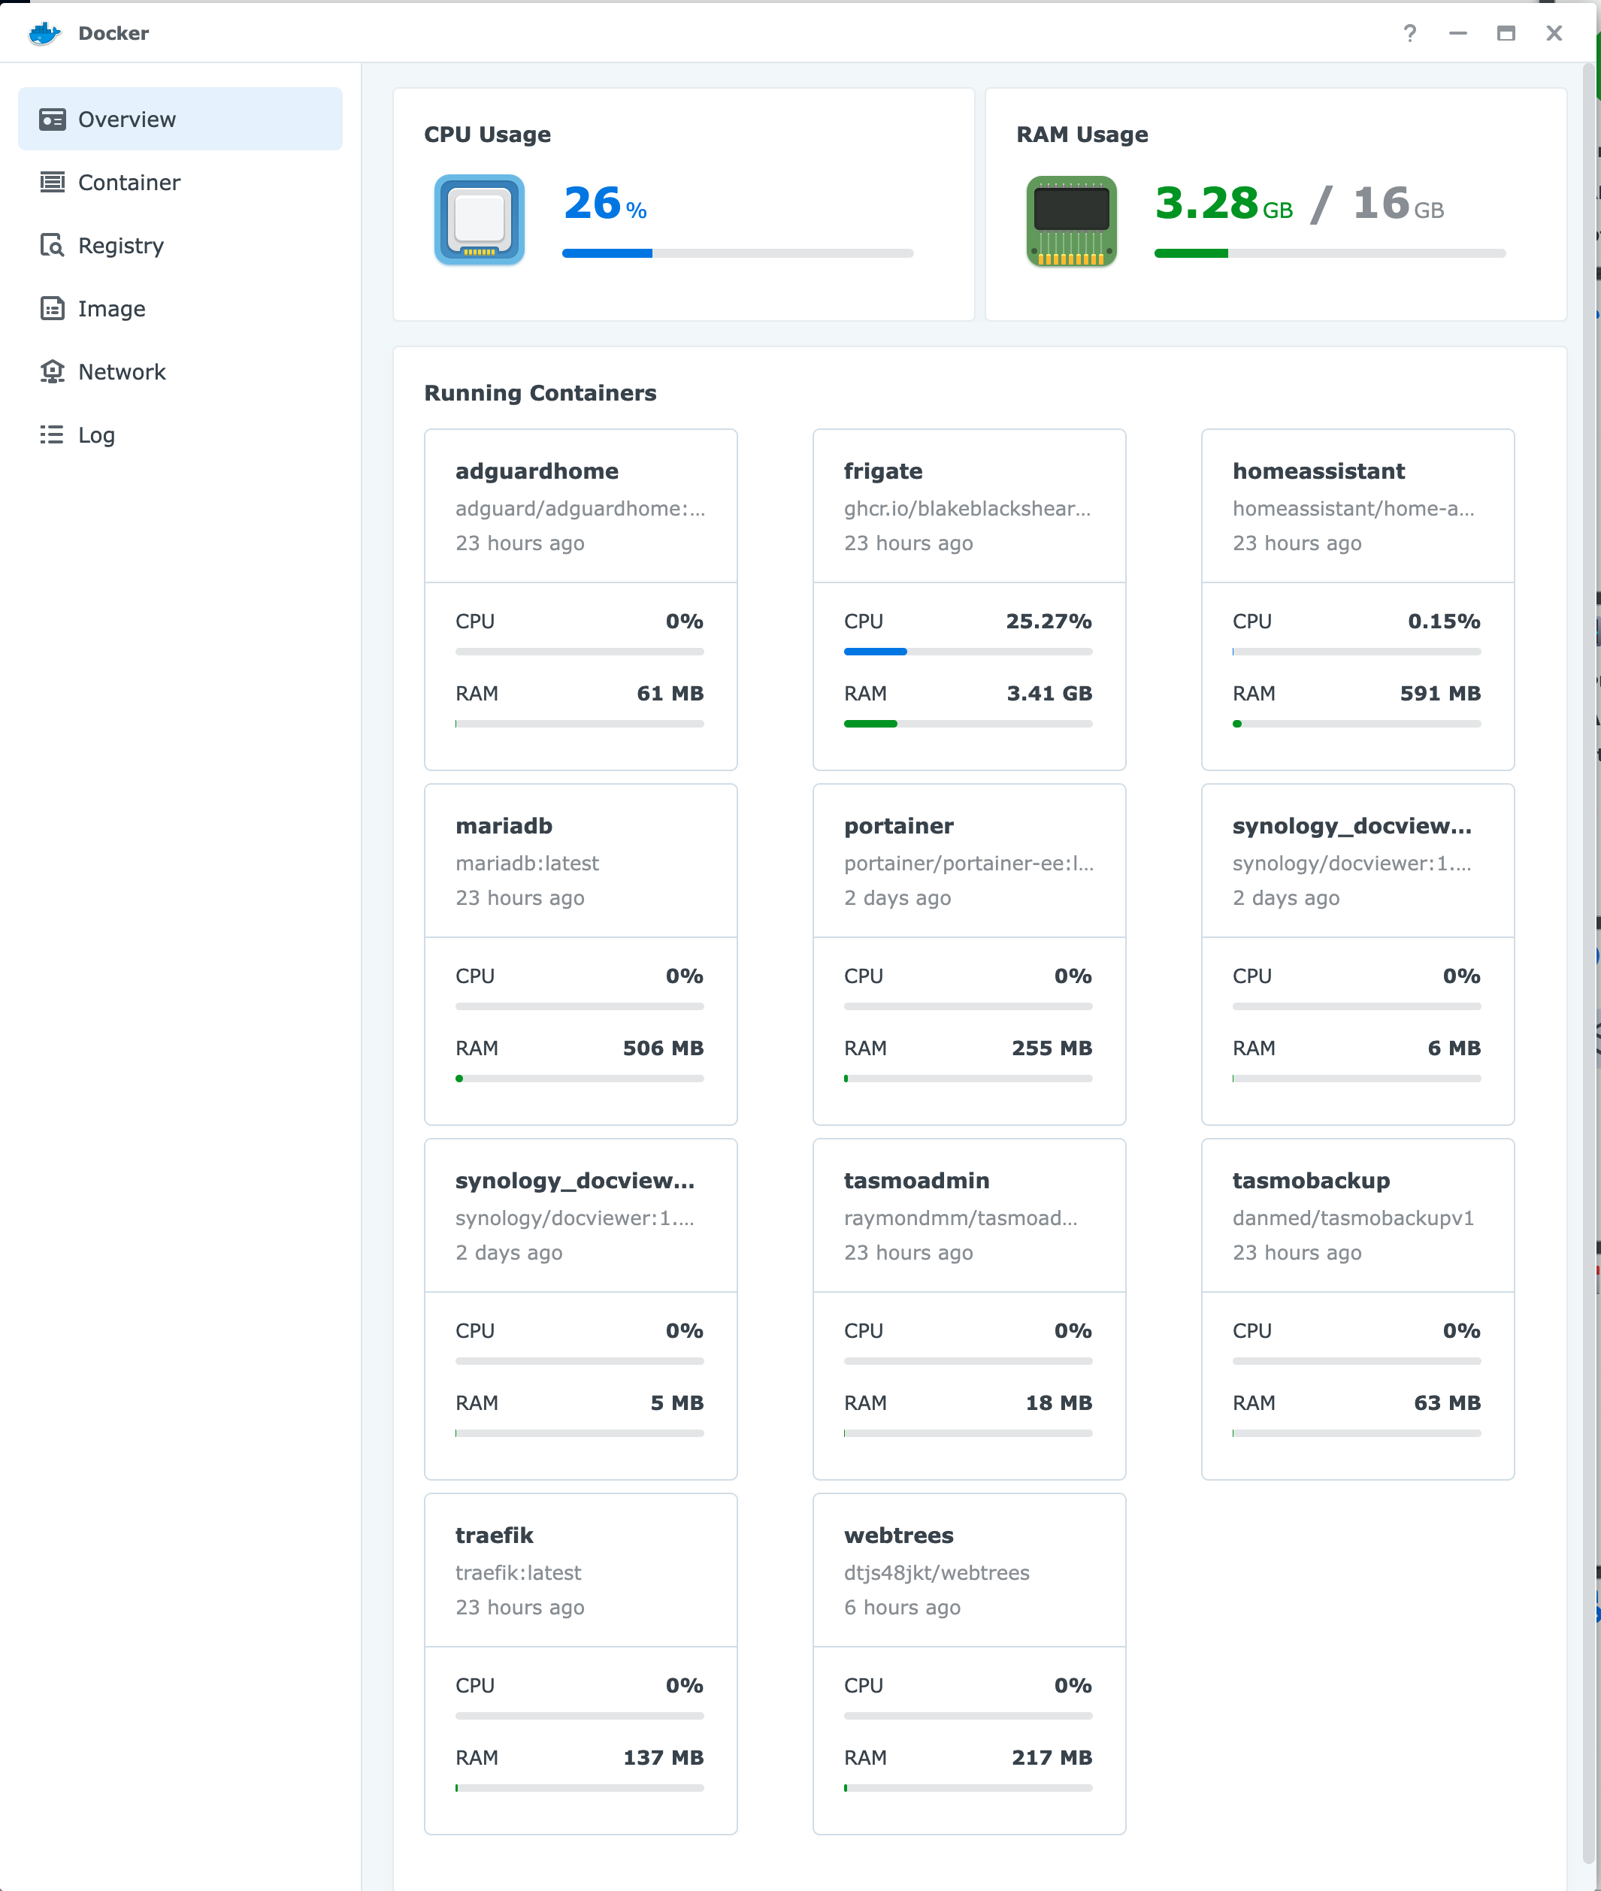This screenshot has height=1891, width=1601.
Task: Click the 506 MB mariadb RAM value
Action: coord(664,1048)
